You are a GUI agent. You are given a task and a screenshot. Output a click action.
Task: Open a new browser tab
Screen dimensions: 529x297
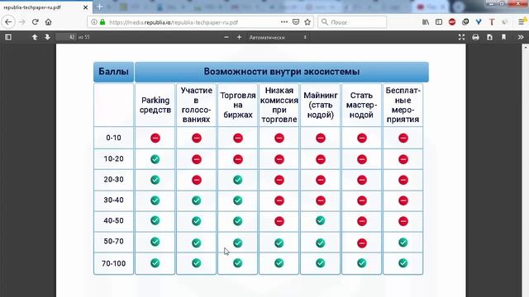[99, 7]
